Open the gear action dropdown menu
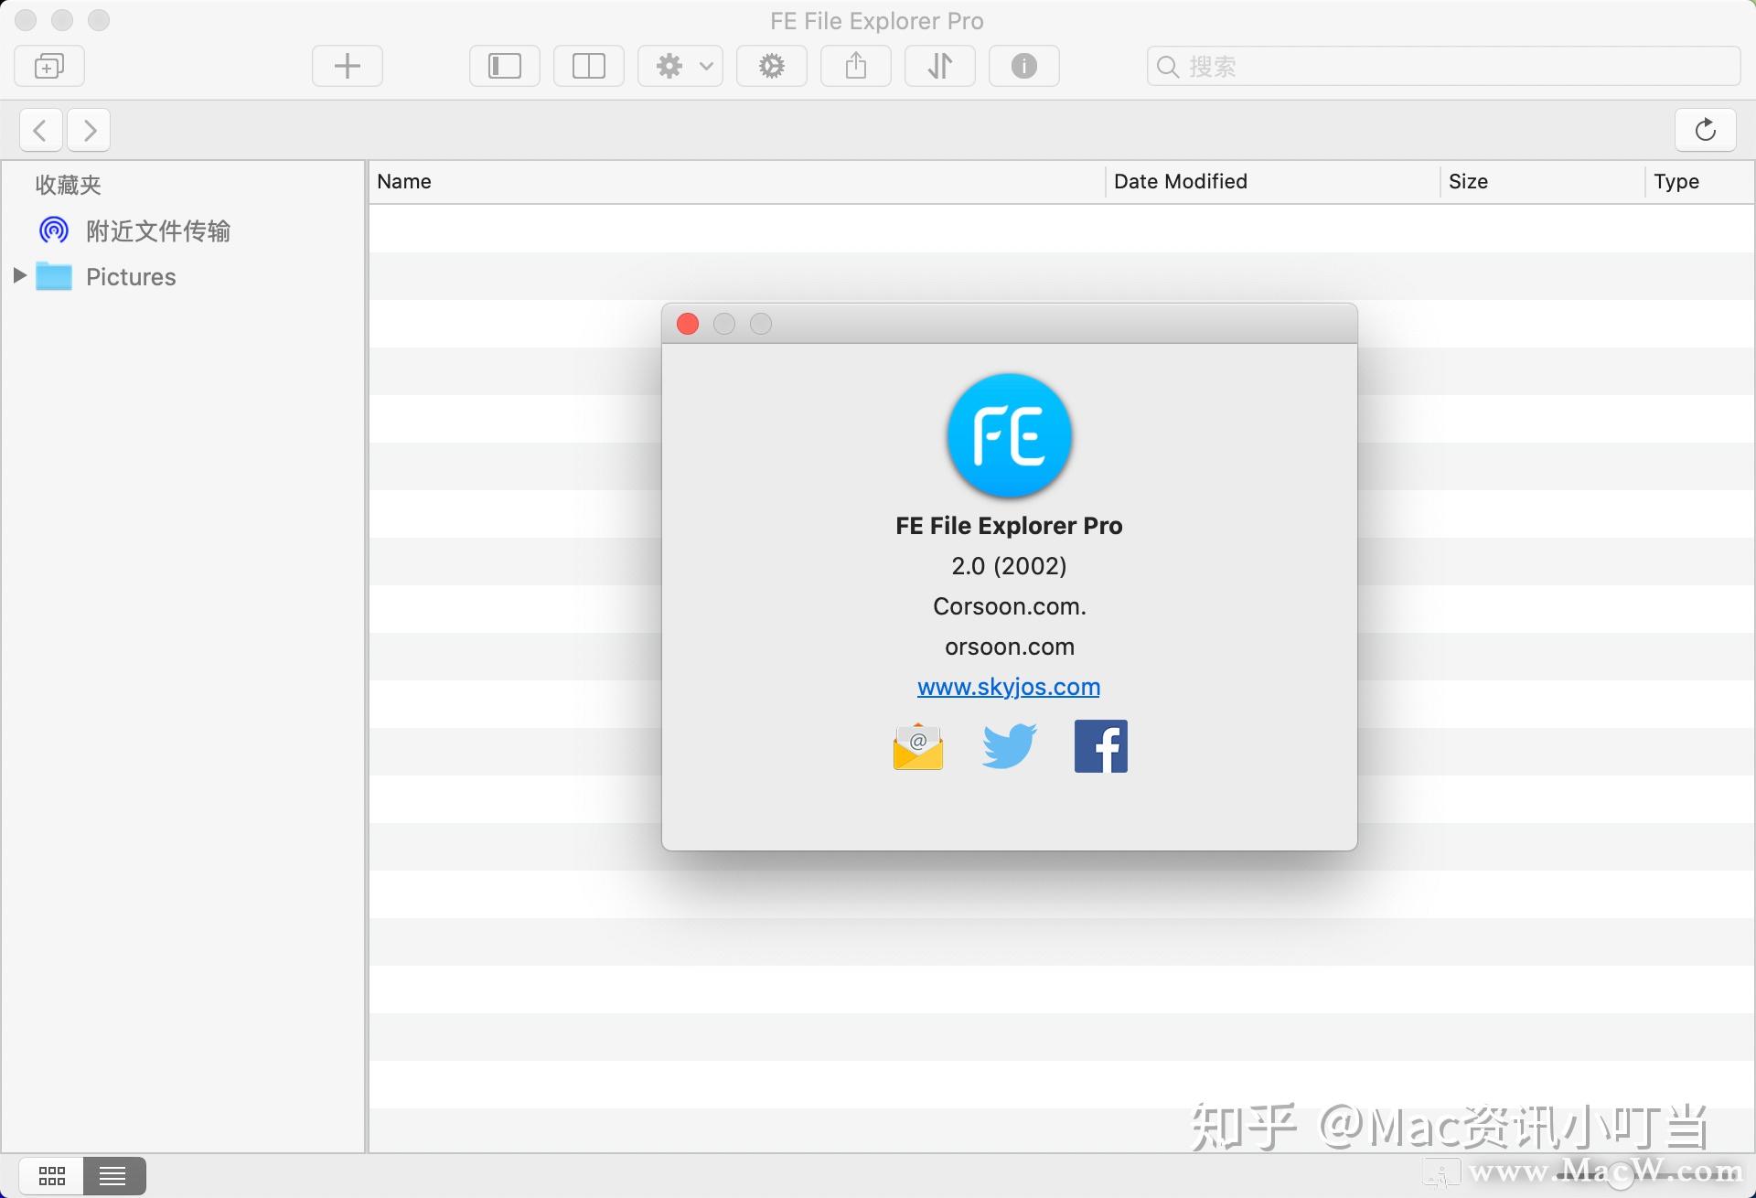Screen dimensions: 1756x1198 tap(680, 66)
